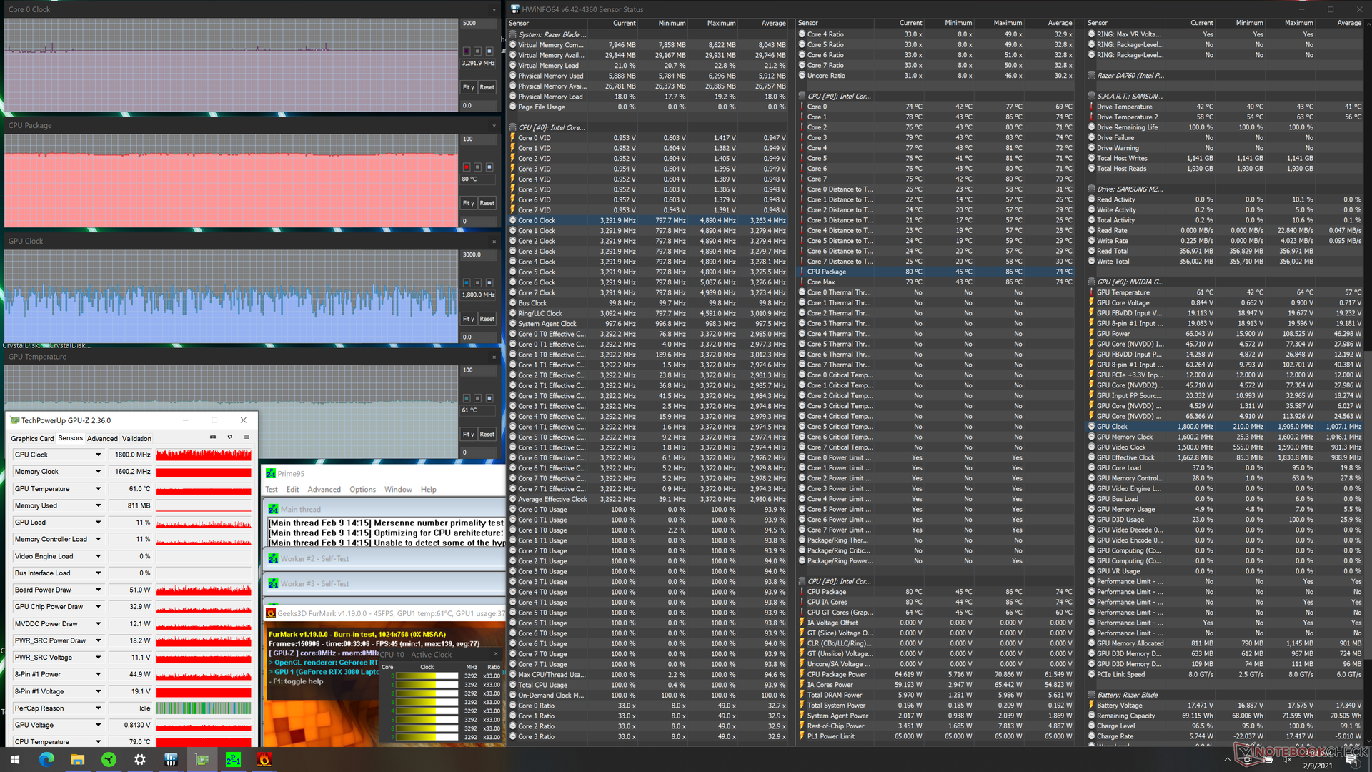Click the GPU-Z refresh icon
The width and height of the screenshot is (1372, 772).
tap(229, 437)
